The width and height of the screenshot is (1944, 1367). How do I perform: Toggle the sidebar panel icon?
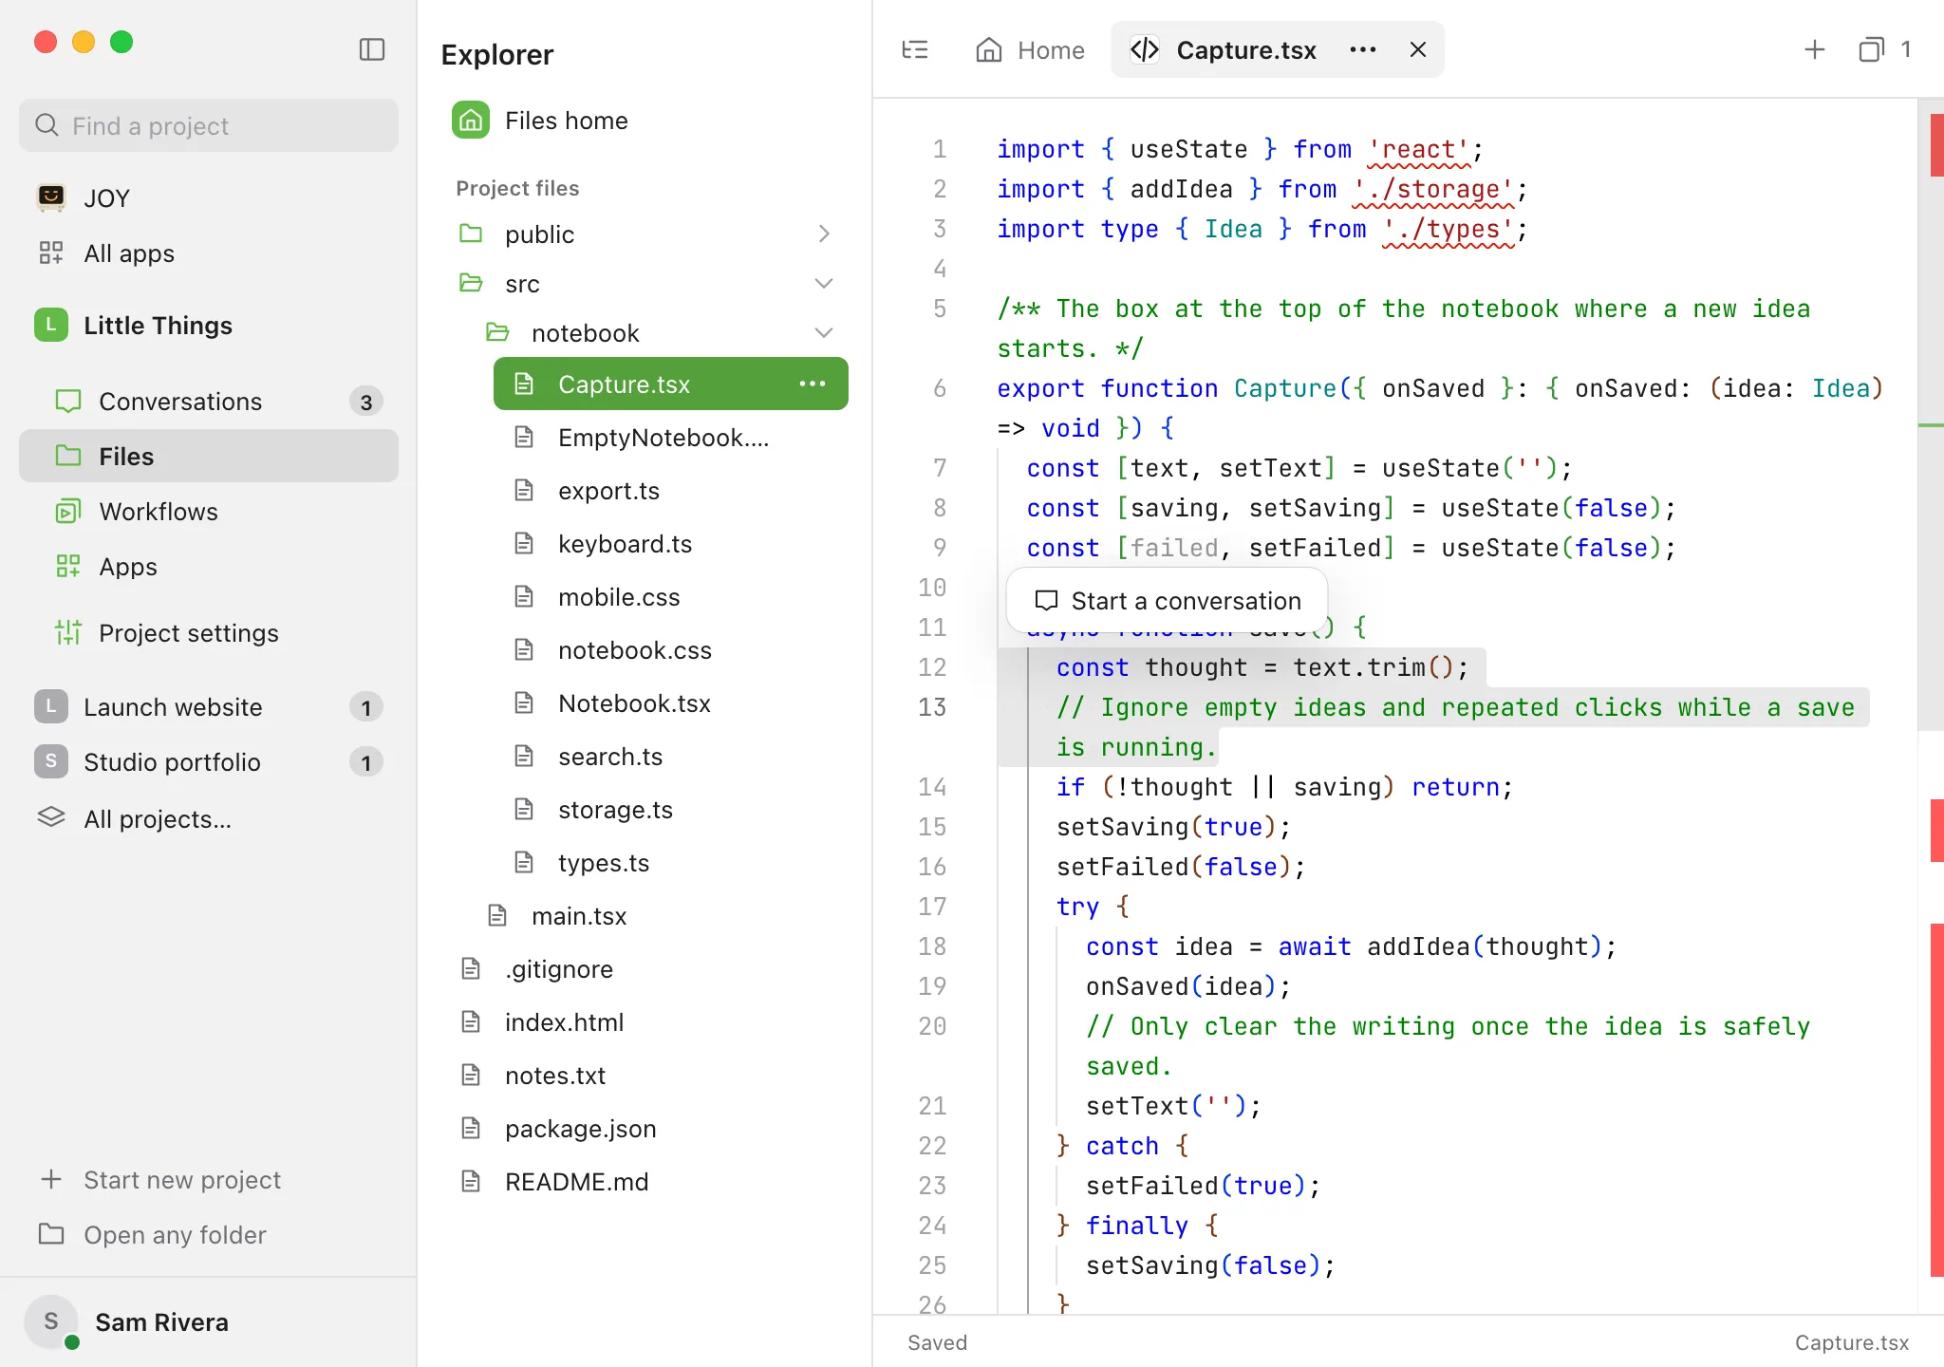pos(372,49)
